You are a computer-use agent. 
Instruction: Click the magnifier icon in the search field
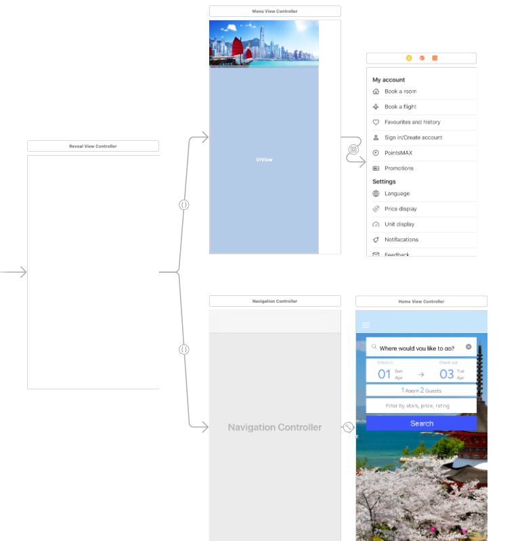[x=374, y=347]
